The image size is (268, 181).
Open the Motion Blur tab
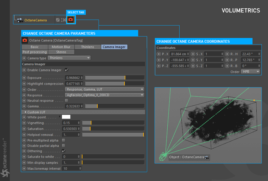[x=61, y=47]
